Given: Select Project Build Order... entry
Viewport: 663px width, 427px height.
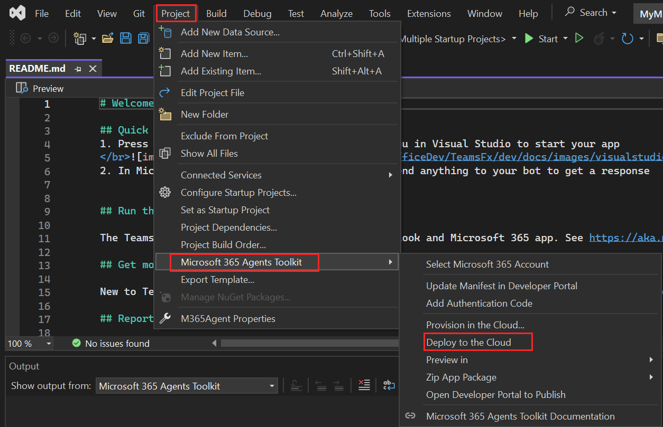Looking at the screenshot, I should coord(223,244).
